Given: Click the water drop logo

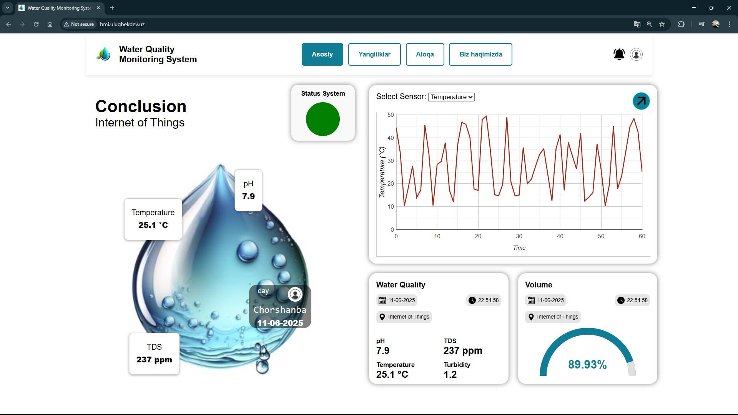Looking at the screenshot, I should tap(103, 54).
